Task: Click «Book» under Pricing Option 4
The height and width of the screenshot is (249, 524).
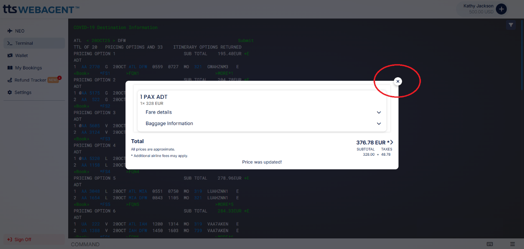Action: 82,171
